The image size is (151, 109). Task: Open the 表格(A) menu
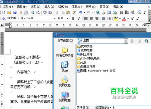[x=91, y=7]
